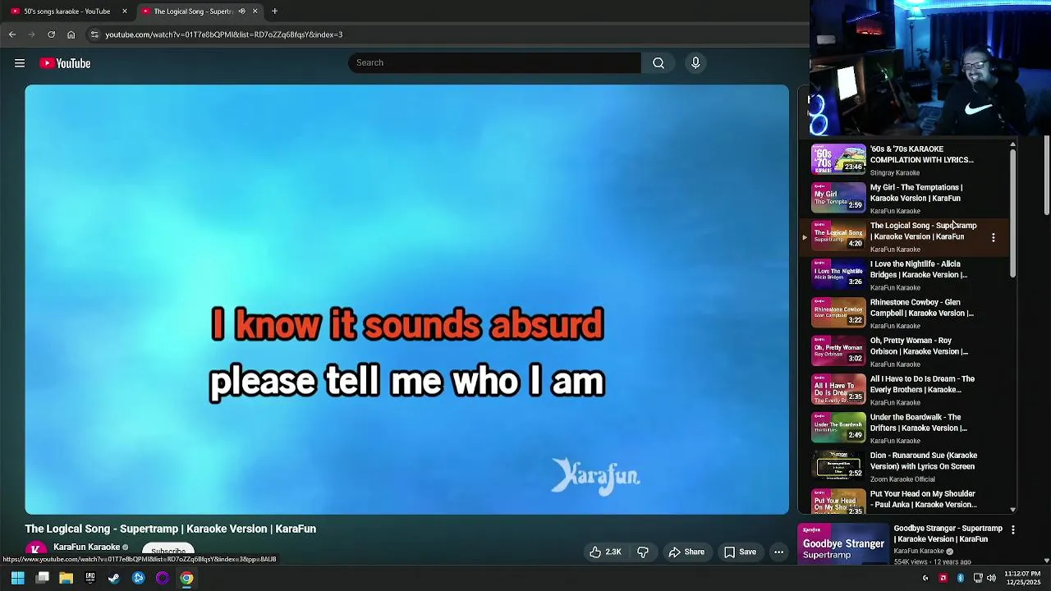Play 60s & 70s Karaoke Compilation thumbnail
This screenshot has height=591, width=1051.
pyautogui.click(x=838, y=159)
